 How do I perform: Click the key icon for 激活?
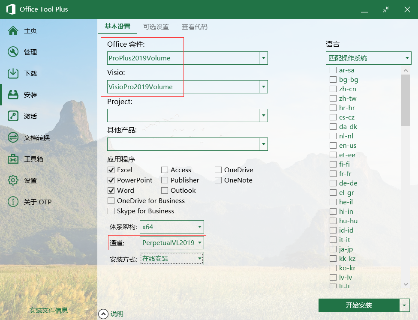(13, 117)
